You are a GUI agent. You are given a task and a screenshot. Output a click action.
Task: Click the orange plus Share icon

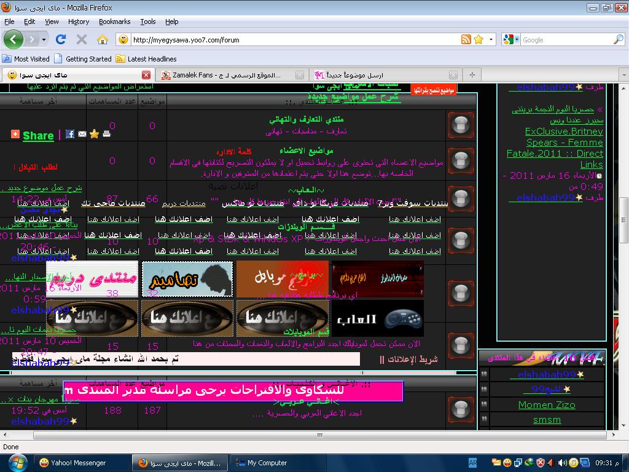15,134
